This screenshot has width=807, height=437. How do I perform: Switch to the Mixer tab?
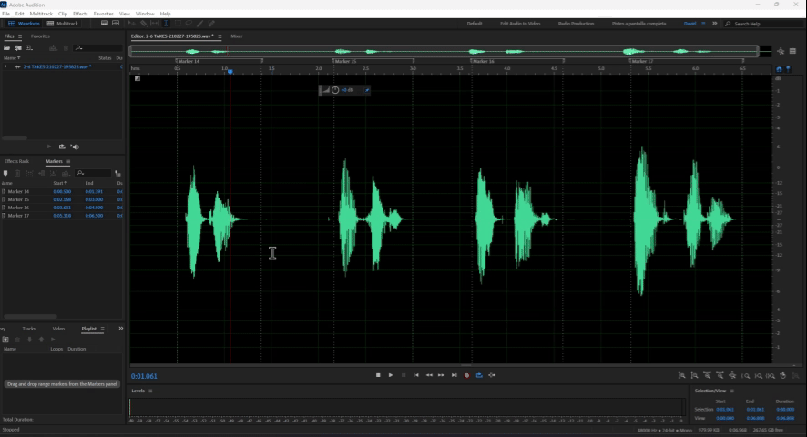[x=236, y=36]
